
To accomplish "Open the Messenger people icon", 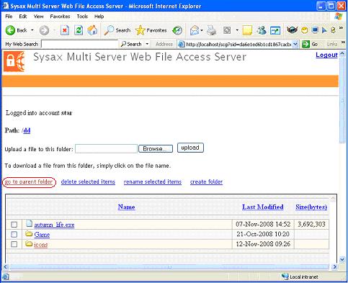I will [x=262, y=30].
